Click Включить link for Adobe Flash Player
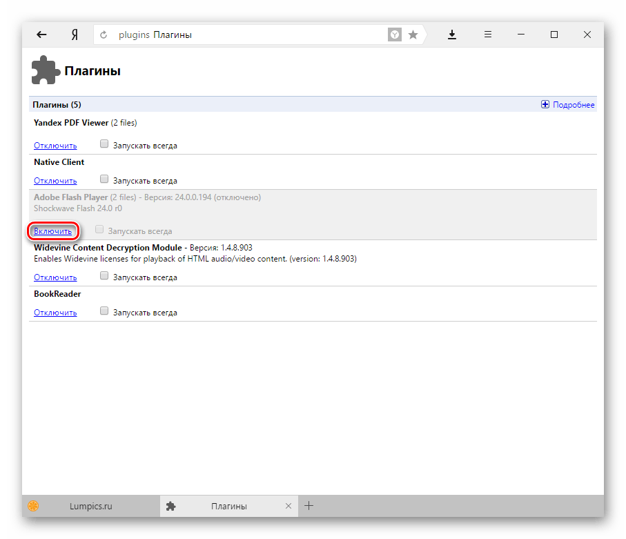The width and height of the screenshot is (626, 539). [x=52, y=231]
